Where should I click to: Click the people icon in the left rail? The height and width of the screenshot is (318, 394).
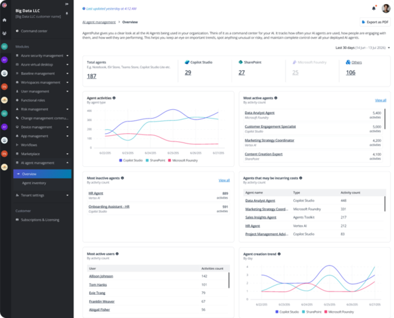pyautogui.click(x=5, y=33)
